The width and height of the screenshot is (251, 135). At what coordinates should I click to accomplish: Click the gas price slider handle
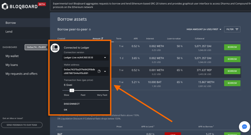(x=72, y=90)
